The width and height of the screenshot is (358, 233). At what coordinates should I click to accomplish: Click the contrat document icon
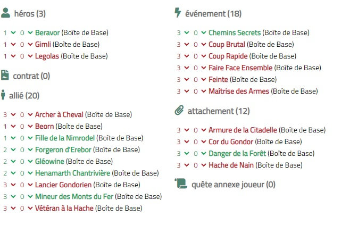pos(5,75)
